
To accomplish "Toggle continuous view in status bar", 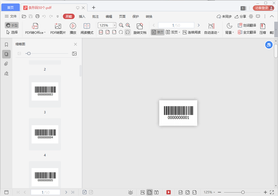I will click(143, 192).
